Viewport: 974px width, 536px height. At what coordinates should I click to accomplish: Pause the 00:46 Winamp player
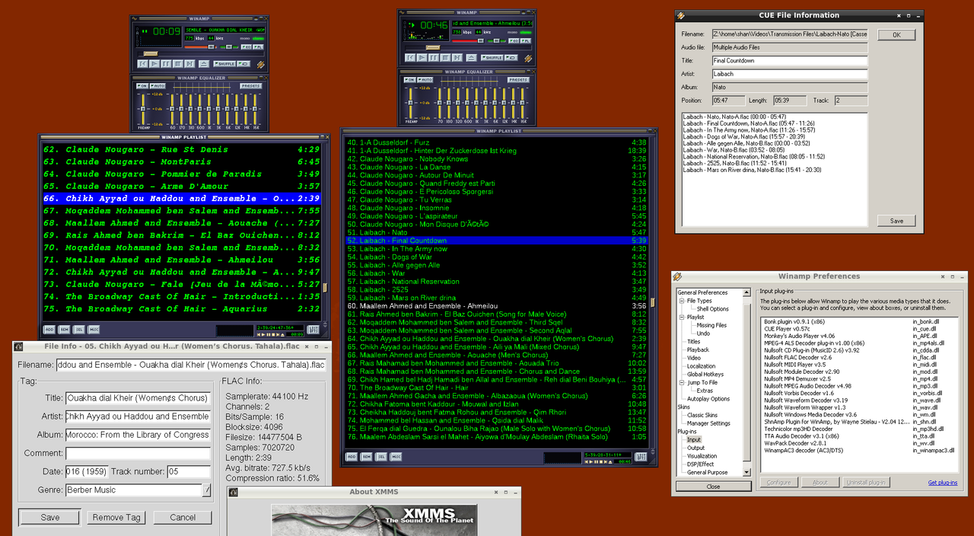pyautogui.click(x=434, y=58)
